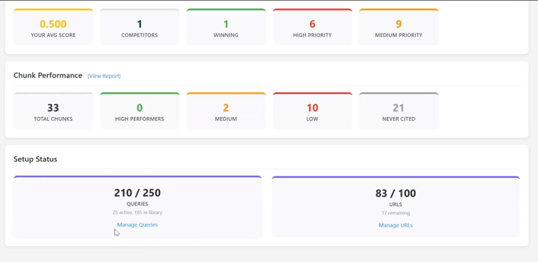Click the Medium chunk performance card
This screenshot has height=262, width=538.
tap(226, 112)
